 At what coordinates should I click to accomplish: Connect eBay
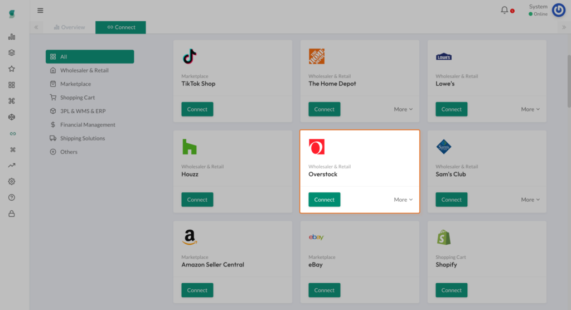click(x=324, y=290)
